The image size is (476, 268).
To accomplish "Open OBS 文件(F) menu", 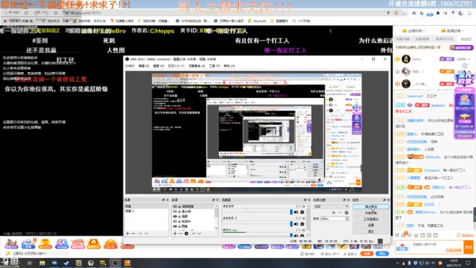I will [x=130, y=66].
